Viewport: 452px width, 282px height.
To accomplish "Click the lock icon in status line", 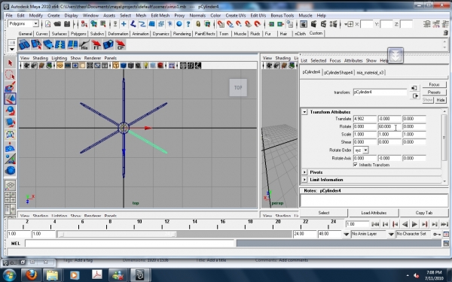I will point(198,24).
